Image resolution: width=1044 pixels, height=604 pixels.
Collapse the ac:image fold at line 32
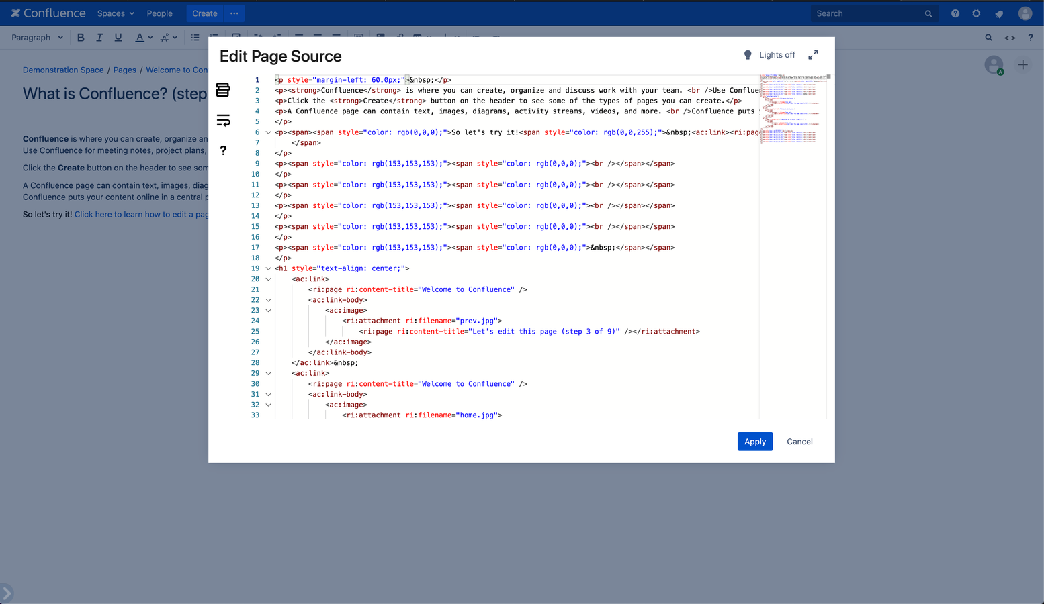click(268, 405)
